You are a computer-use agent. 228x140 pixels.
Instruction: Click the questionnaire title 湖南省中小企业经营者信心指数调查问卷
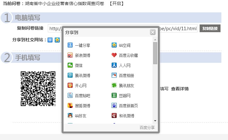pos(64,3)
